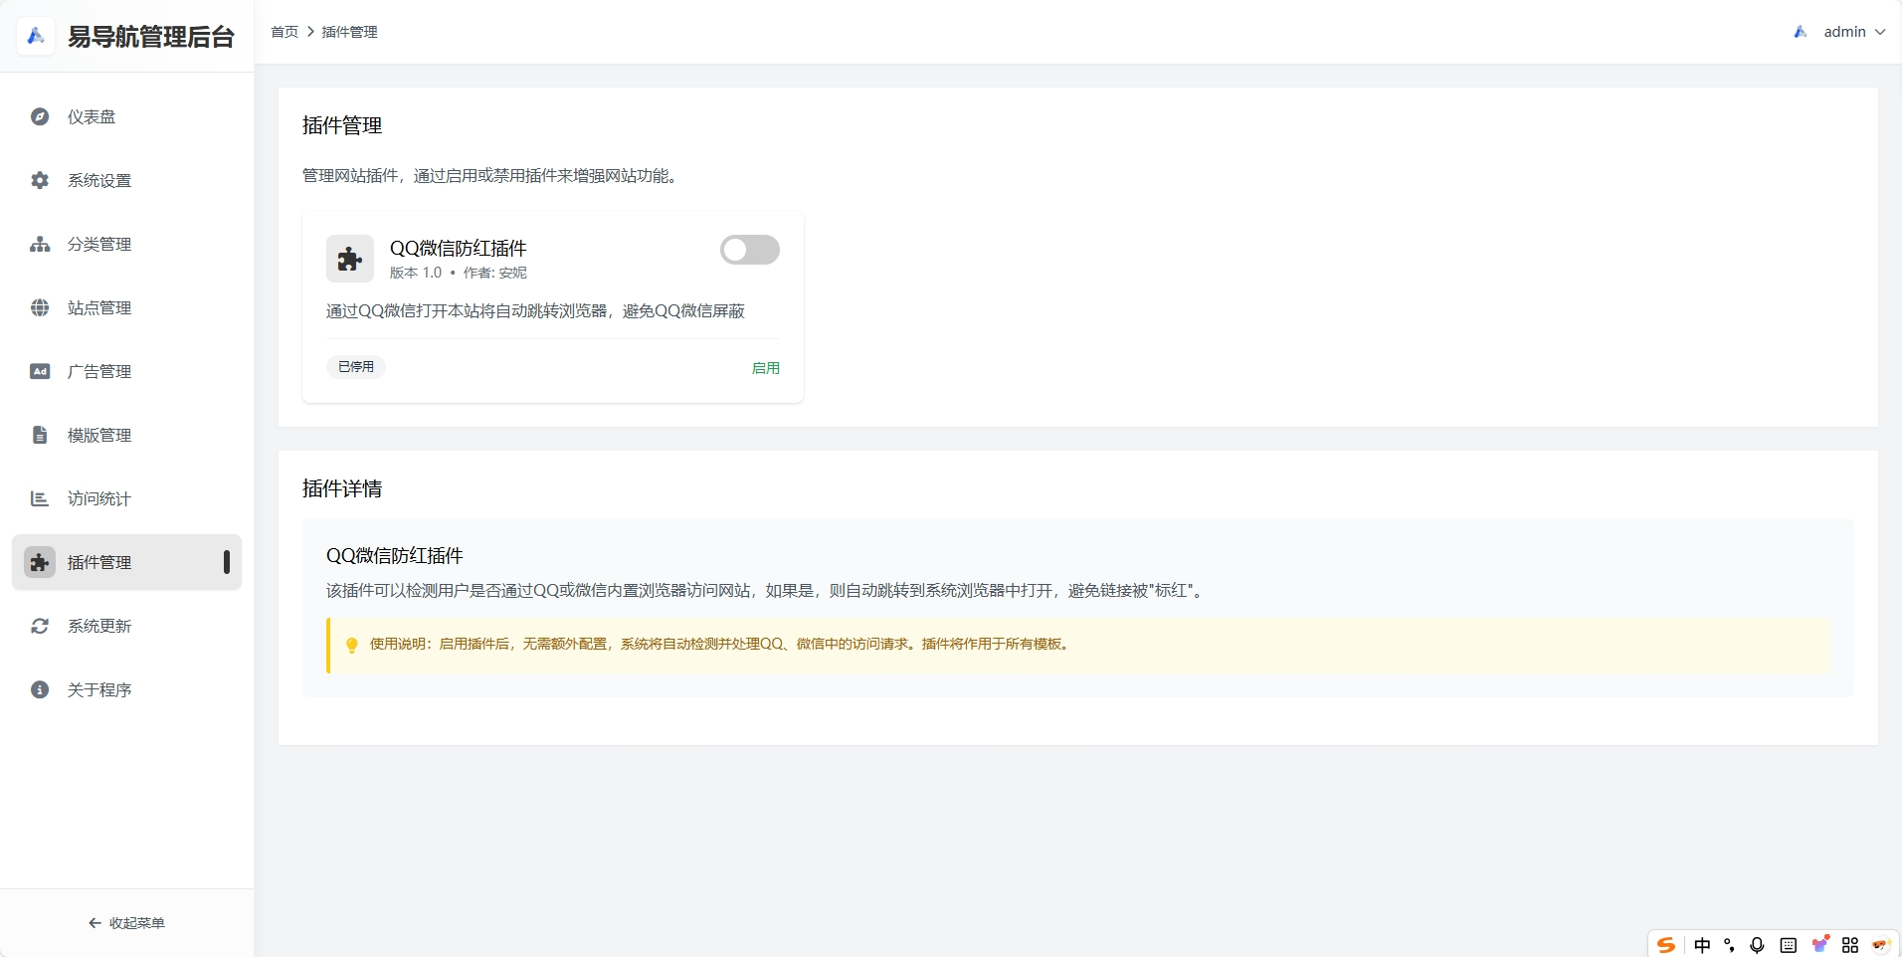
Task: Open 广告管理 ad management
Action: (x=100, y=371)
